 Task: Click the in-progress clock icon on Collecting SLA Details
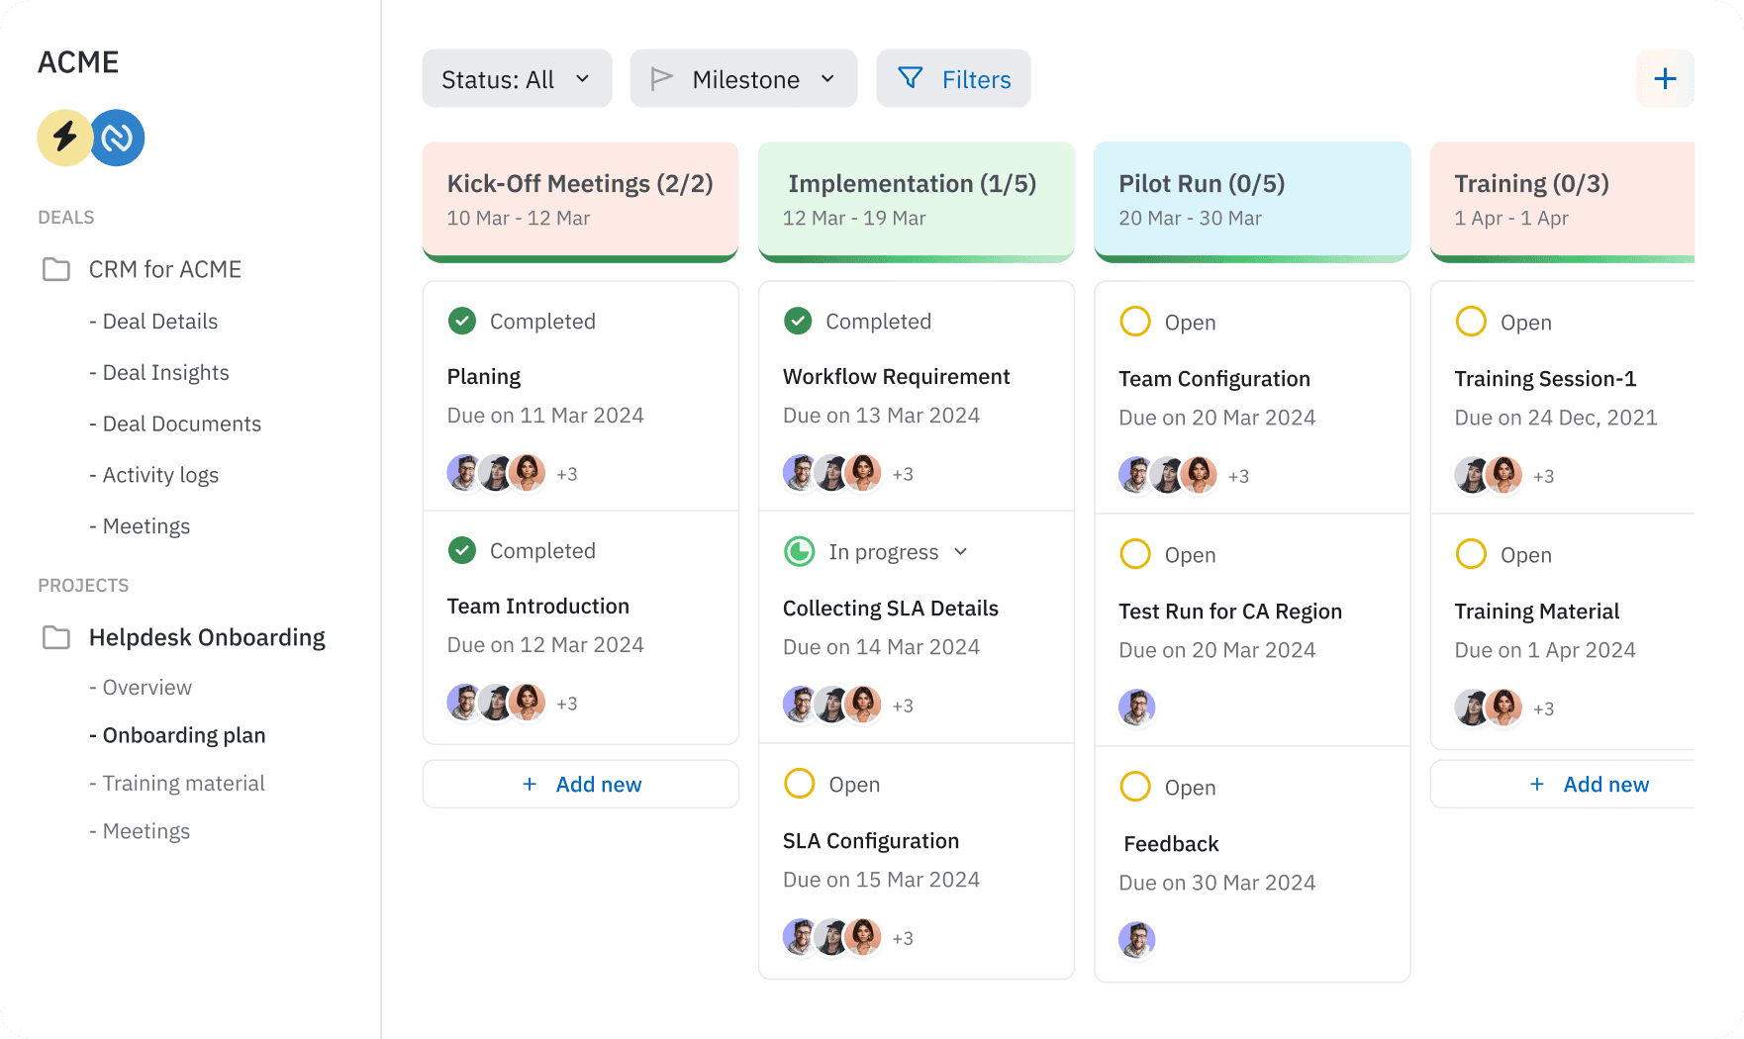pyautogui.click(x=799, y=551)
